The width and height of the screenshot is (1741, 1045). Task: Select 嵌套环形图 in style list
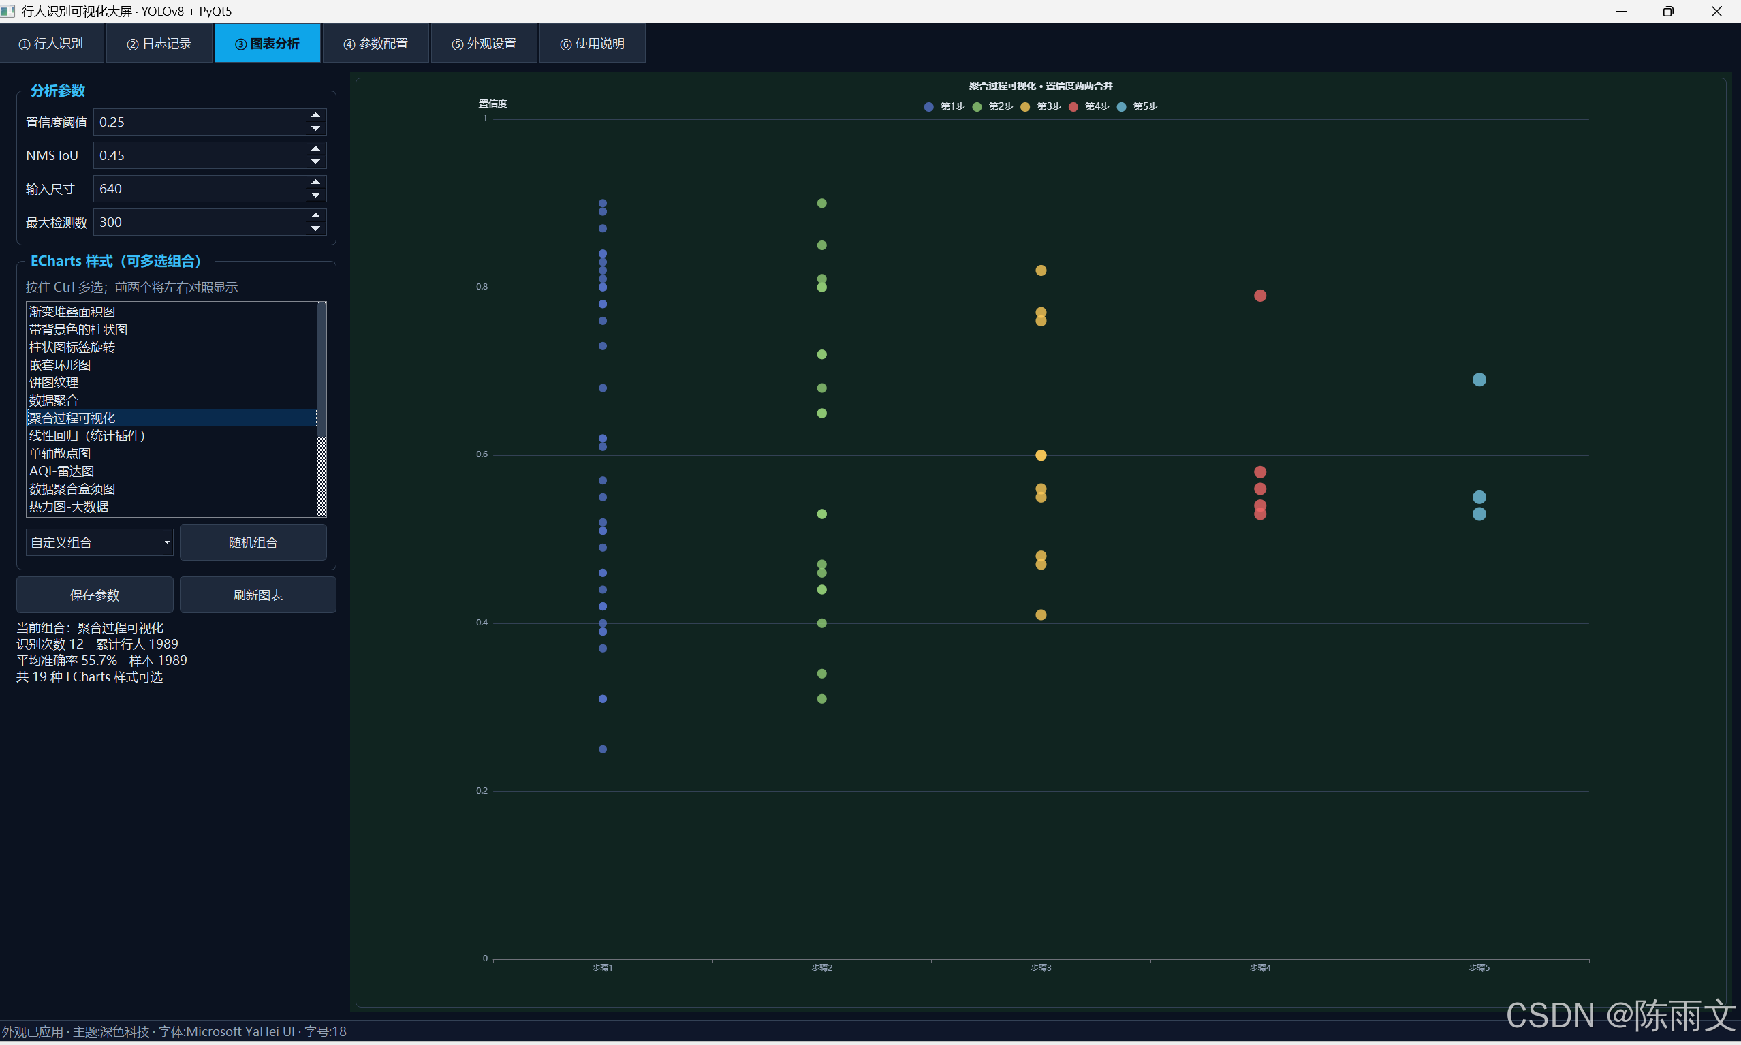pos(172,364)
